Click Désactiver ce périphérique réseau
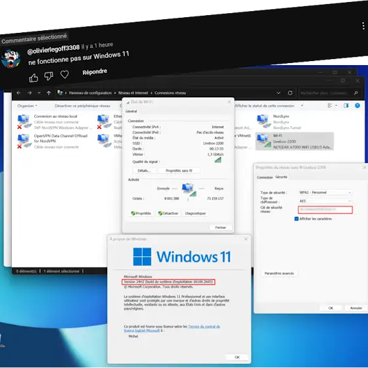Viewport: 368px width, 368px height. pos(82,106)
